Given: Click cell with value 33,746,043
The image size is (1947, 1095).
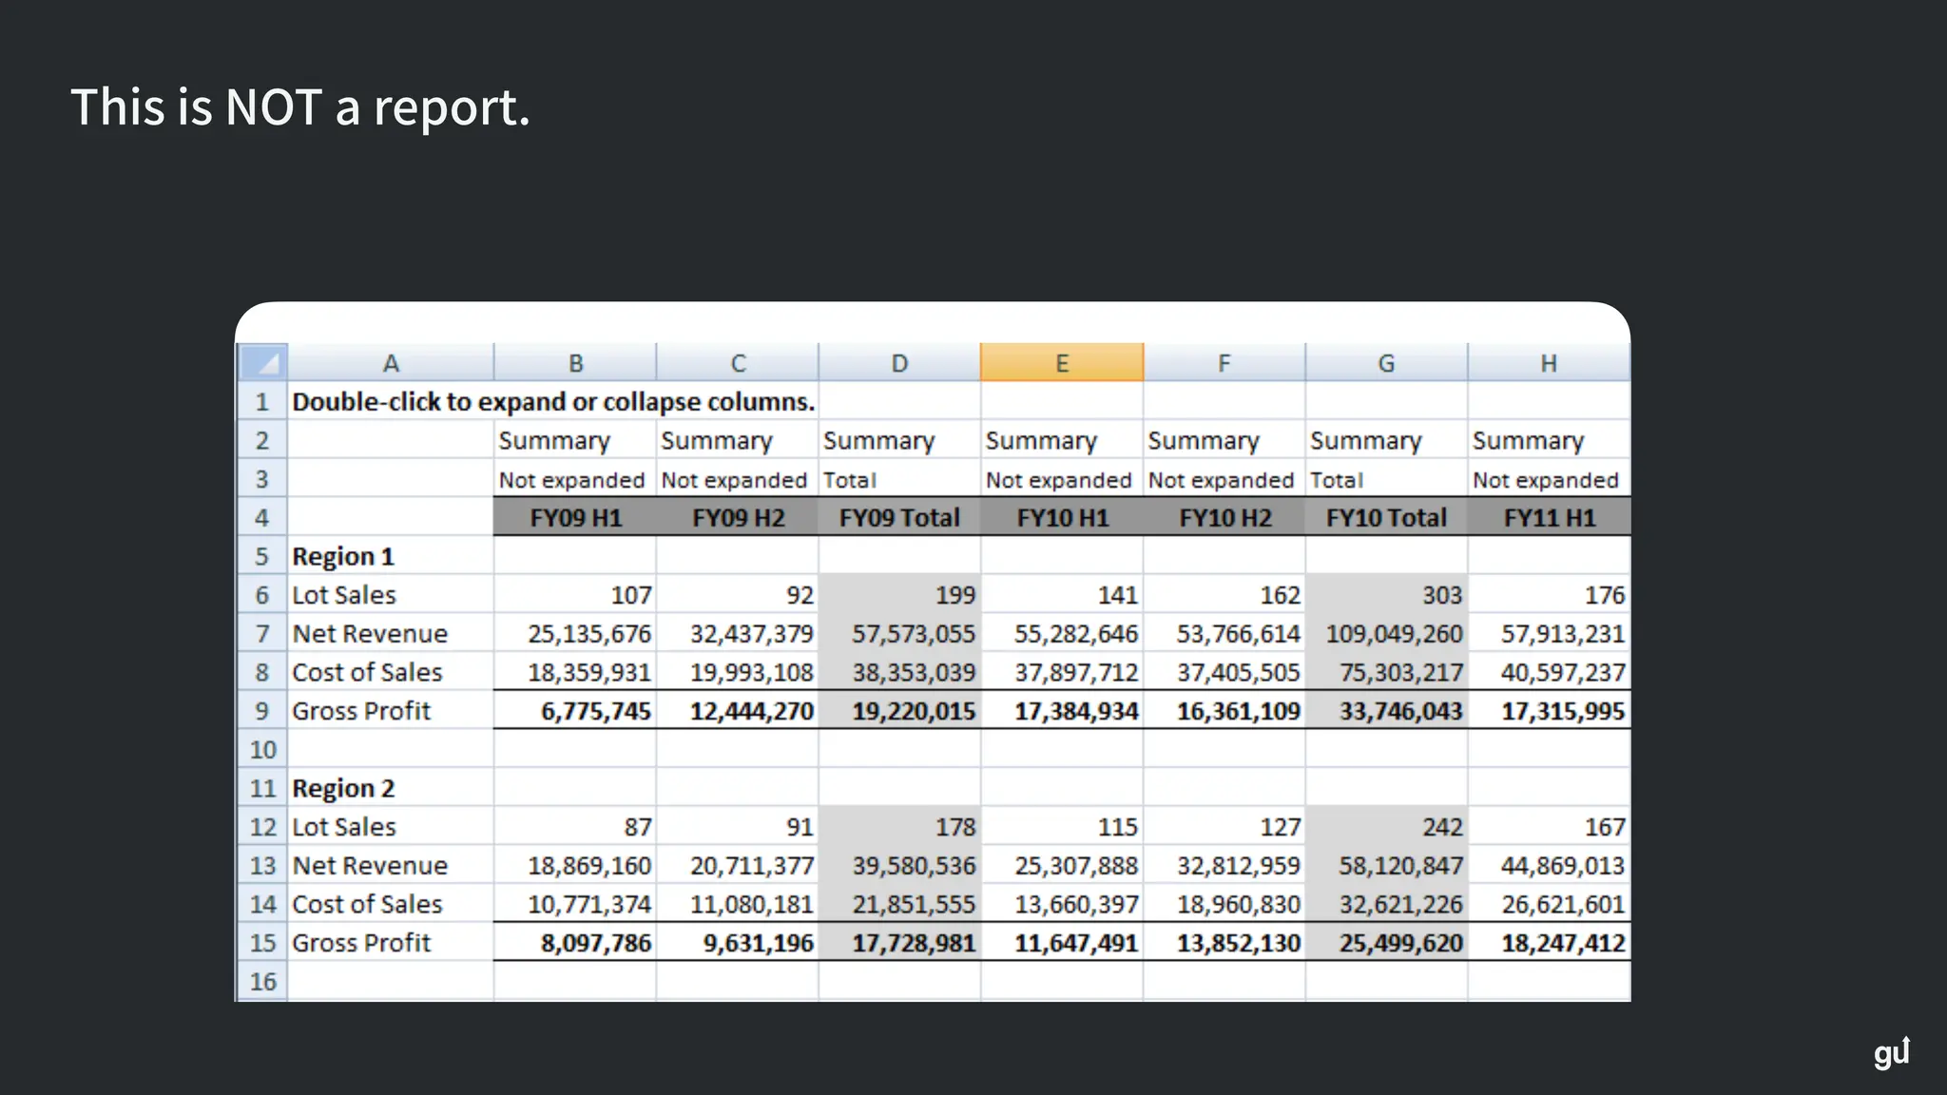Looking at the screenshot, I should (1386, 710).
